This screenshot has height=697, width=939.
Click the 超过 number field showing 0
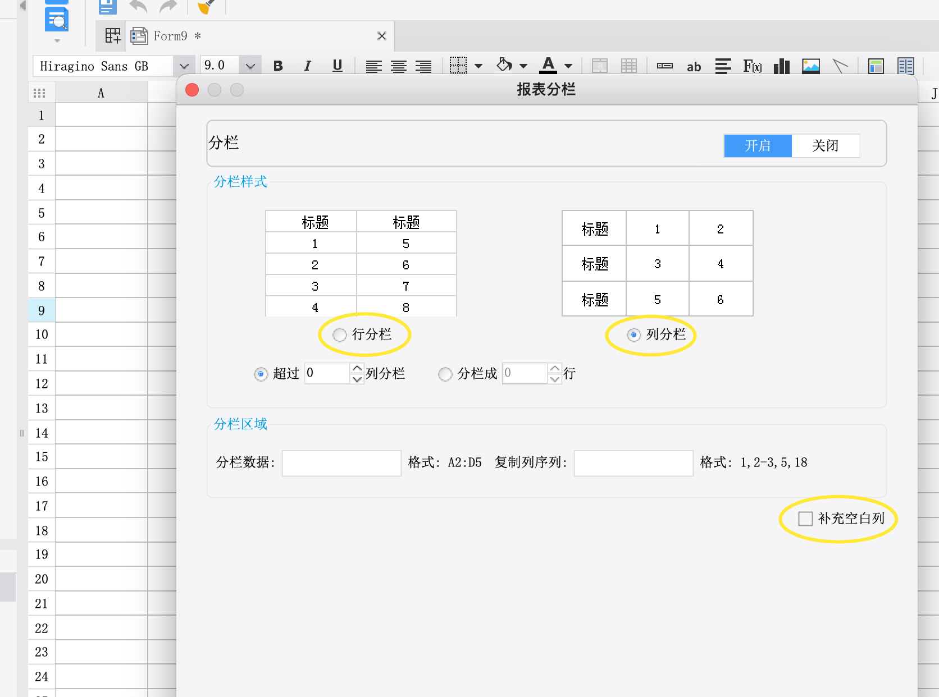(328, 373)
